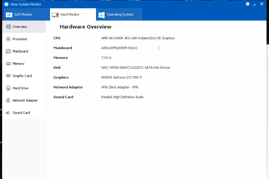Select the AMD A6-6400K APU value
This screenshot has width=269, height=179.
(x=138, y=38)
